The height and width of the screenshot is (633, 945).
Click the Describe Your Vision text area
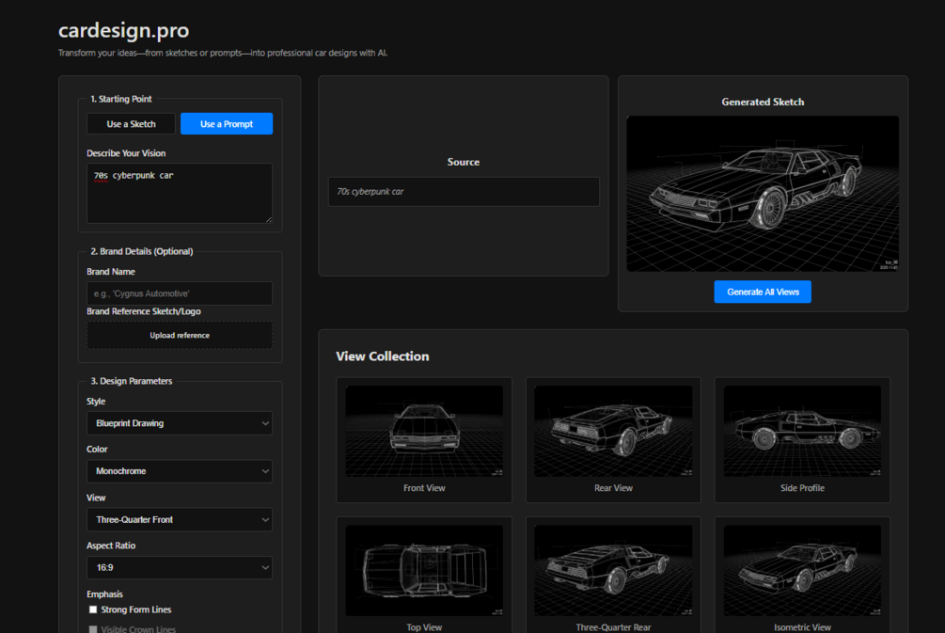[180, 193]
